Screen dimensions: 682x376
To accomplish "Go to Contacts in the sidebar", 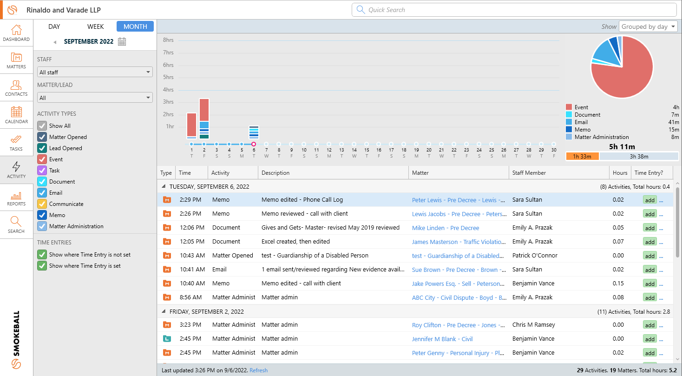I will 16,88.
